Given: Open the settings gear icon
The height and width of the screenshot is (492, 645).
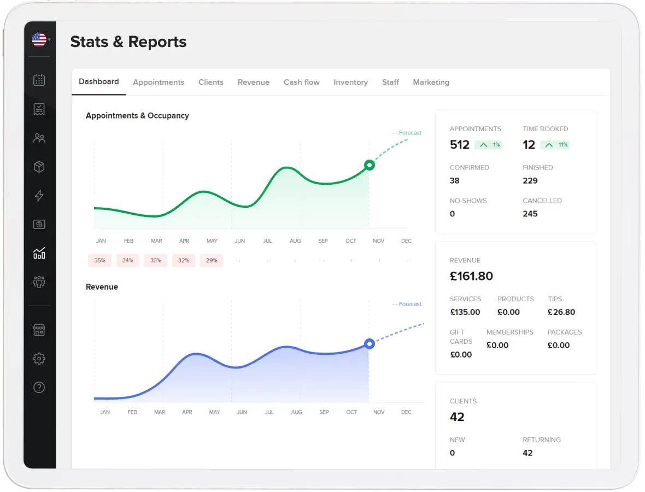Looking at the screenshot, I should [39, 359].
